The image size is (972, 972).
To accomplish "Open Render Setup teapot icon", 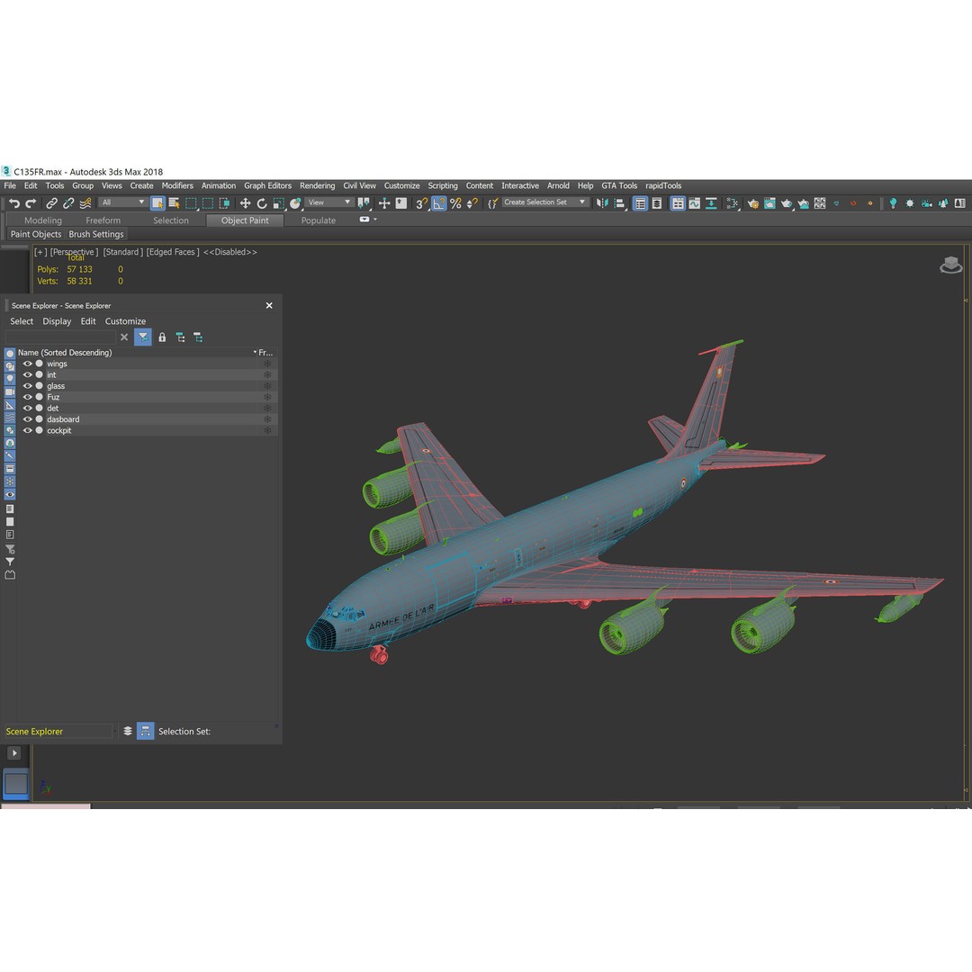I will pos(752,202).
